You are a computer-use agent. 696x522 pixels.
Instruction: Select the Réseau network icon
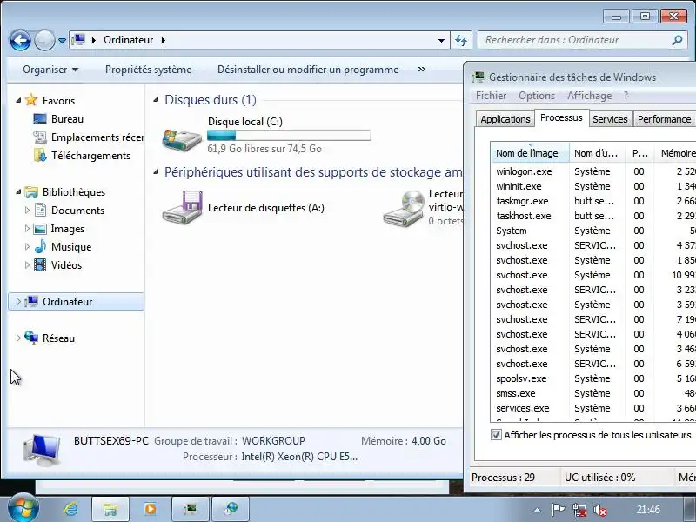(31, 338)
